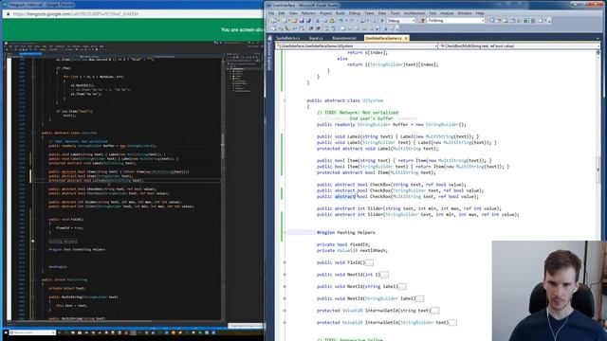This screenshot has height=341, width=607.
Task: Click 'private Value128 nextIdHash;' code line
Action: (x=352, y=250)
